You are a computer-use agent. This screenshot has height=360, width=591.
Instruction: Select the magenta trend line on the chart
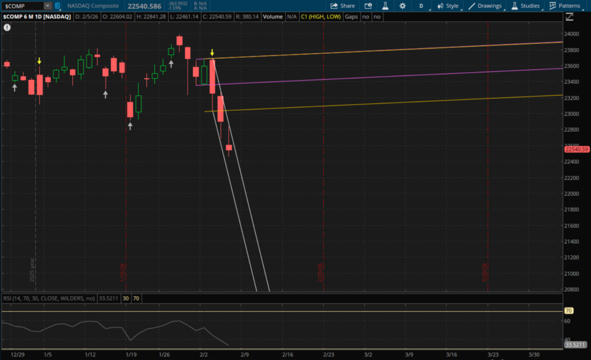404,75
